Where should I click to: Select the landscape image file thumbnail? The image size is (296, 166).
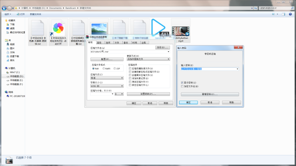click(99, 29)
